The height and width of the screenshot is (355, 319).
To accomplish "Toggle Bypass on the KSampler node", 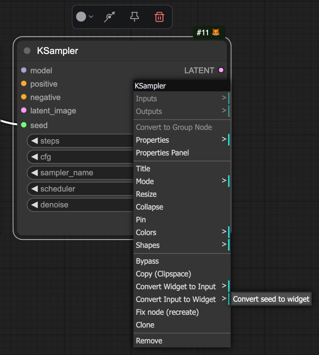I will pos(147,261).
